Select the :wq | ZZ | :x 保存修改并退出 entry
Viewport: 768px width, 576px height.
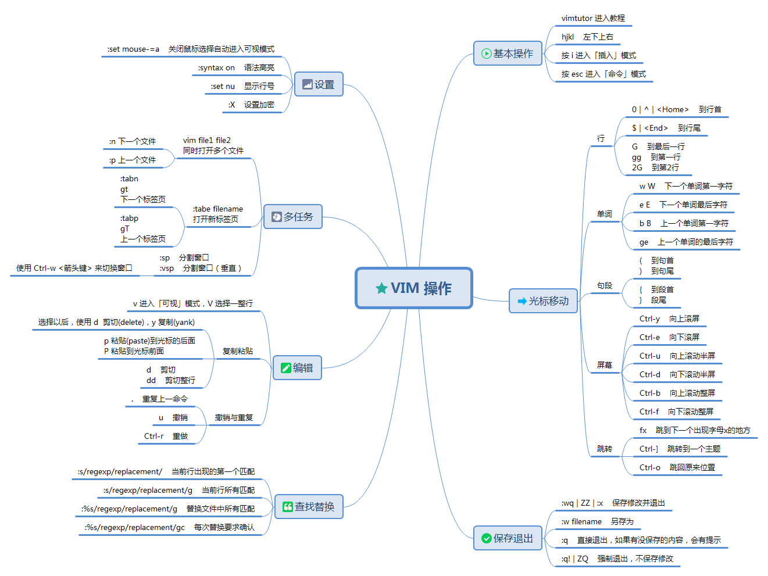(x=613, y=503)
